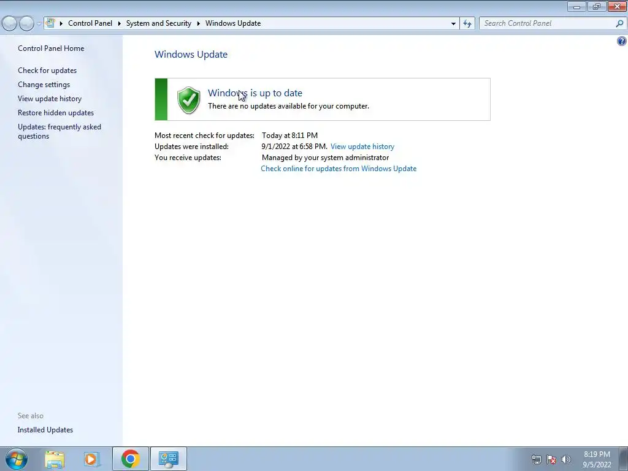Screen dimensions: 628x471
Task: Open Change settings in sidebar
Action: pyautogui.click(x=44, y=85)
